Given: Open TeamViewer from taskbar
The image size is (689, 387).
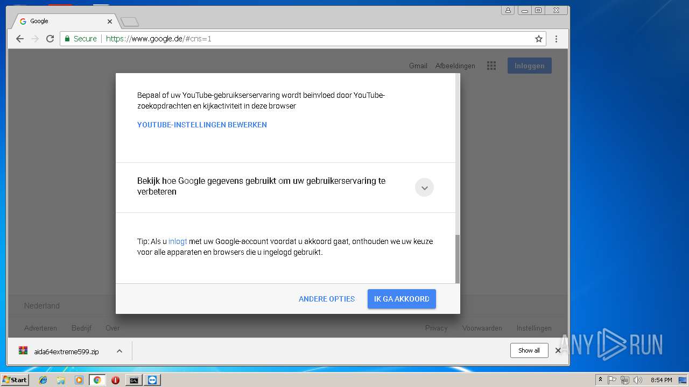Looking at the screenshot, I should [152, 380].
